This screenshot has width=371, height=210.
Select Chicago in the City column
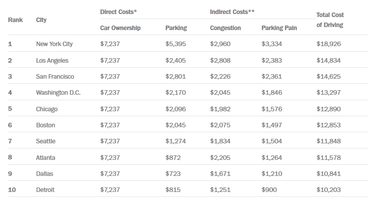pyautogui.click(x=47, y=109)
